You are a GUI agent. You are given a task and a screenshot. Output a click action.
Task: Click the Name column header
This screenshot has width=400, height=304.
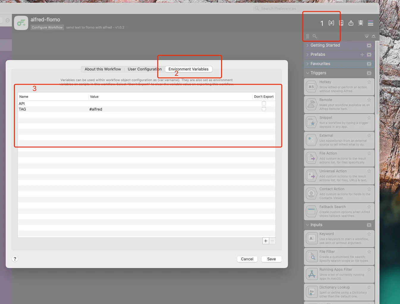click(53, 97)
